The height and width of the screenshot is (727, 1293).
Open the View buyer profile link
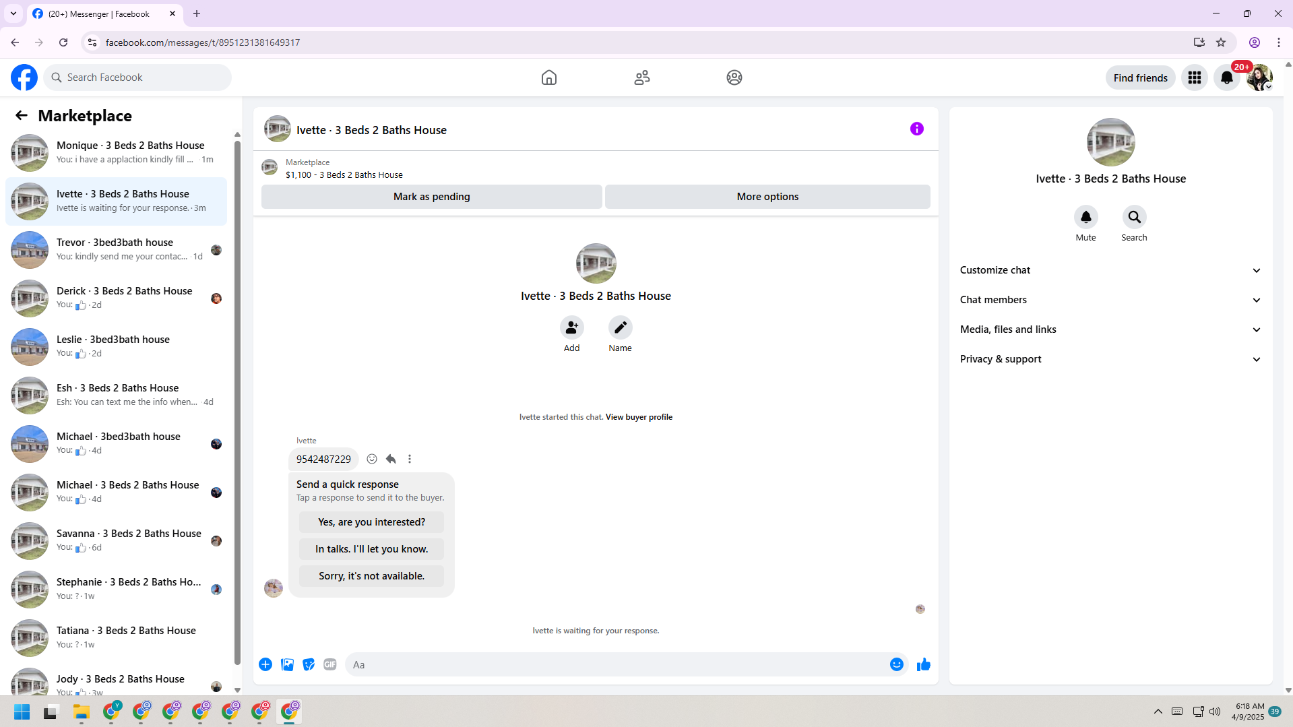tap(639, 417)
